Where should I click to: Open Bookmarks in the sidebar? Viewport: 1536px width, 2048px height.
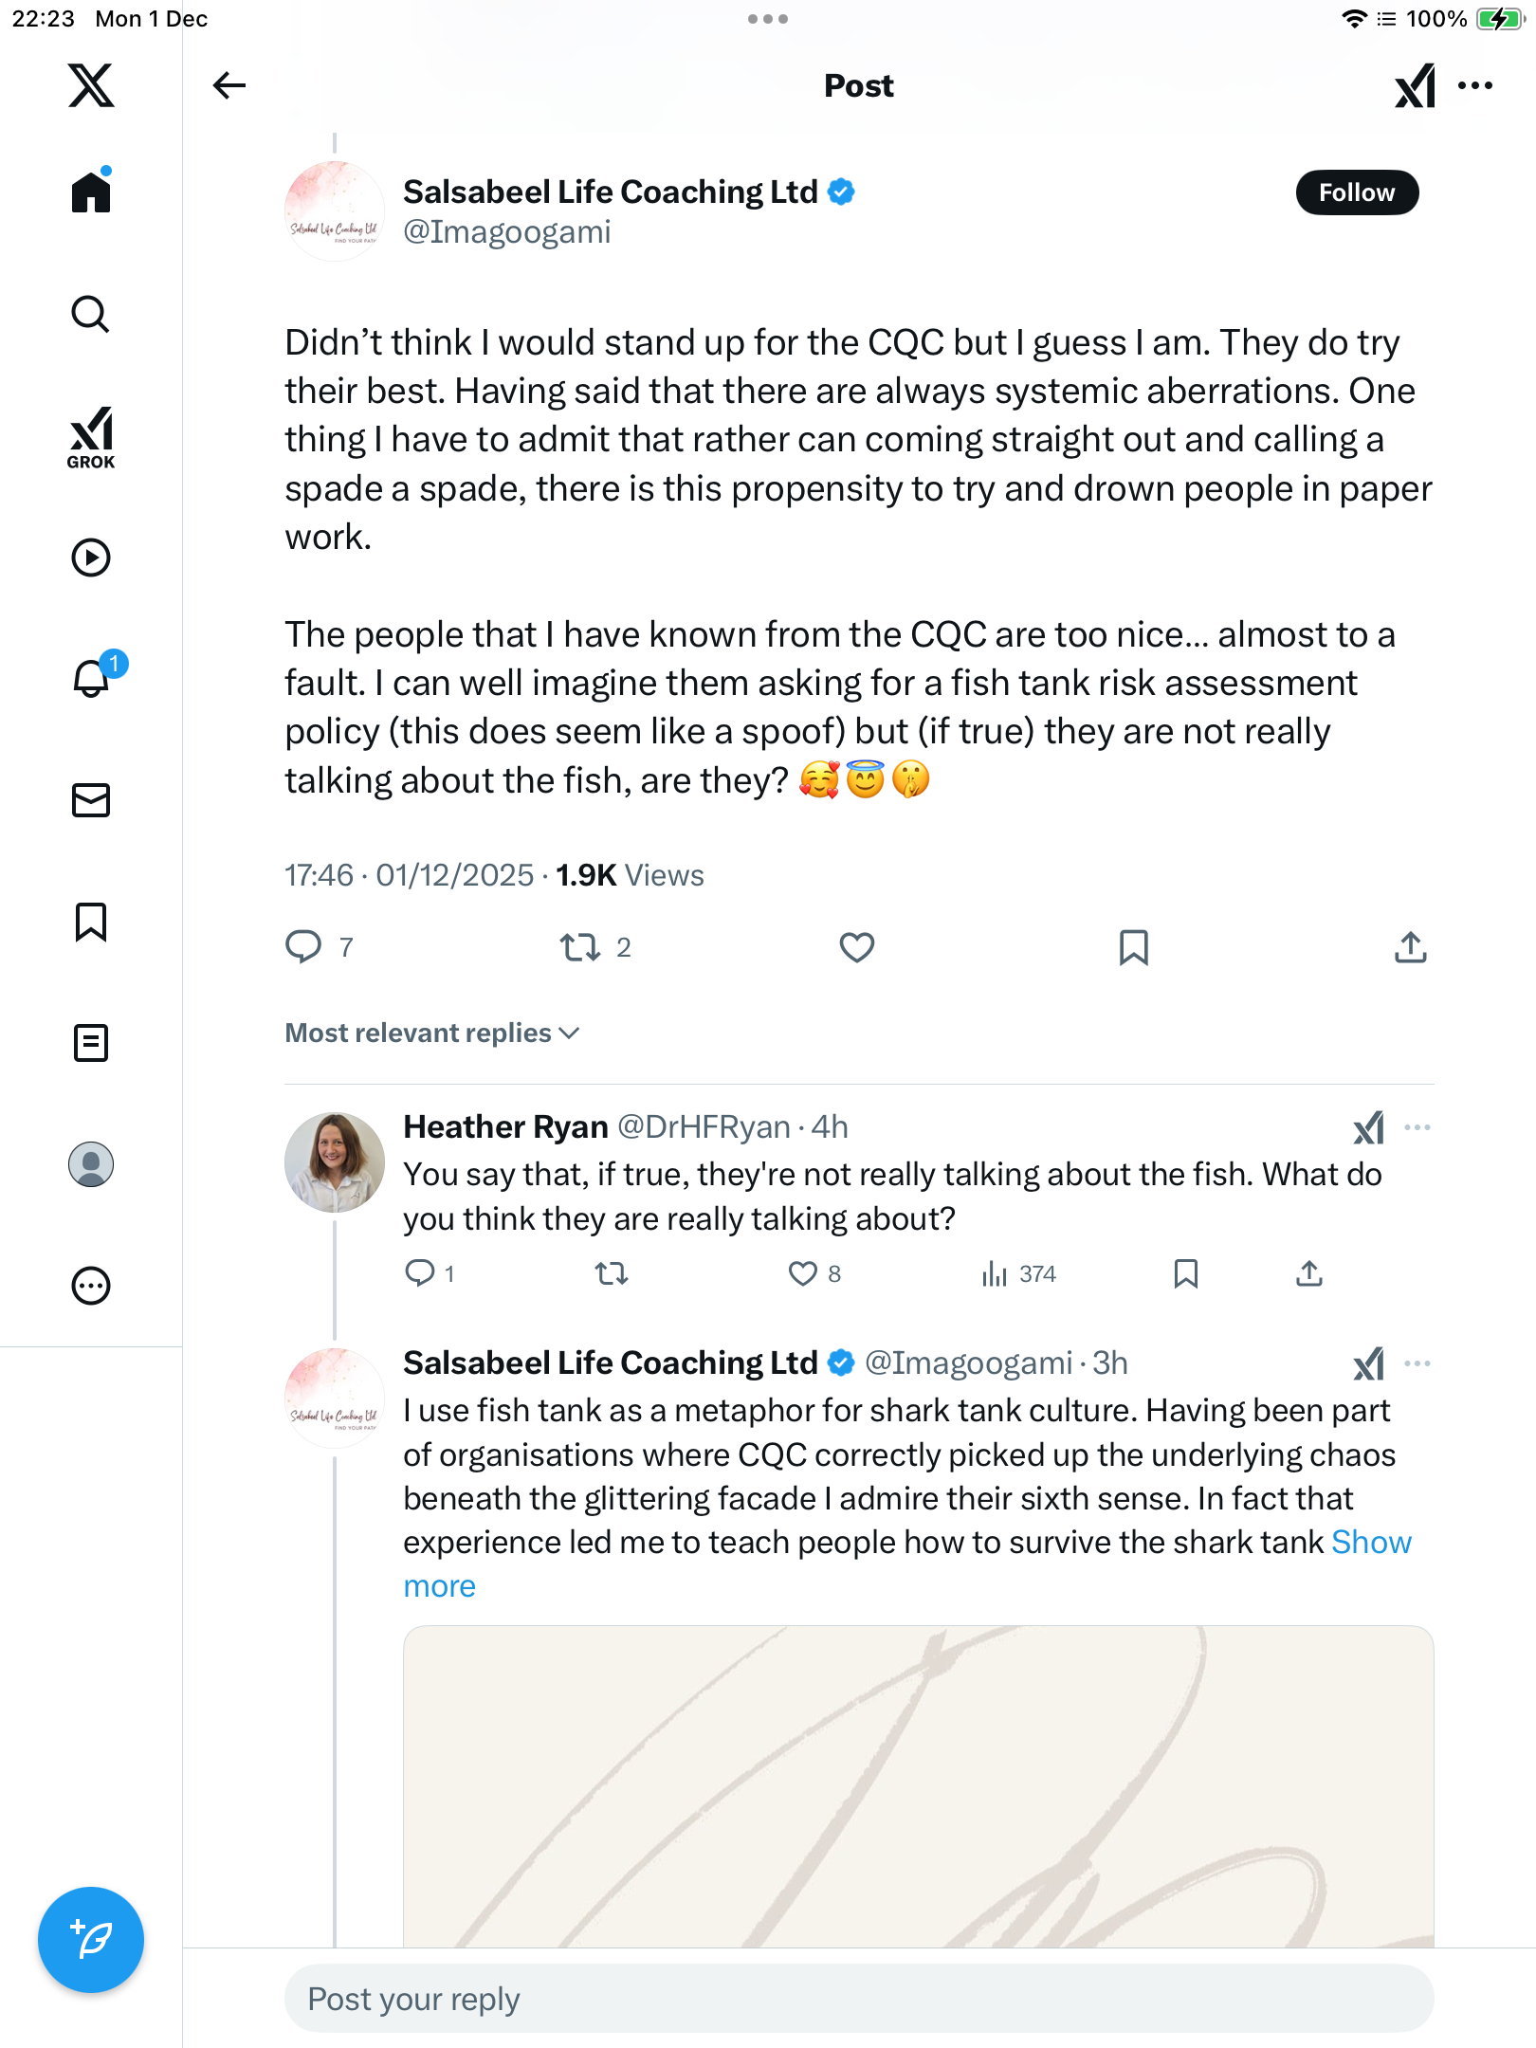click(91, 922)
